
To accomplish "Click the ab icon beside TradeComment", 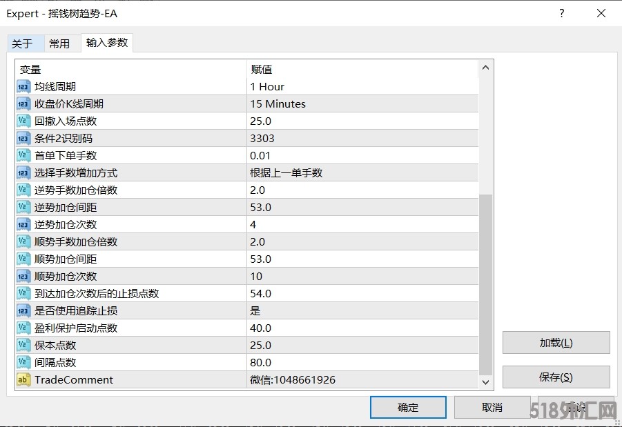I will click(23, 380).
